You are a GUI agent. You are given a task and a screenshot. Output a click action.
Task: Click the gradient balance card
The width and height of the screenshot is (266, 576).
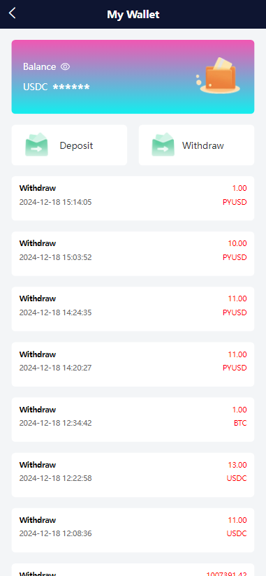tap(133, 77)
